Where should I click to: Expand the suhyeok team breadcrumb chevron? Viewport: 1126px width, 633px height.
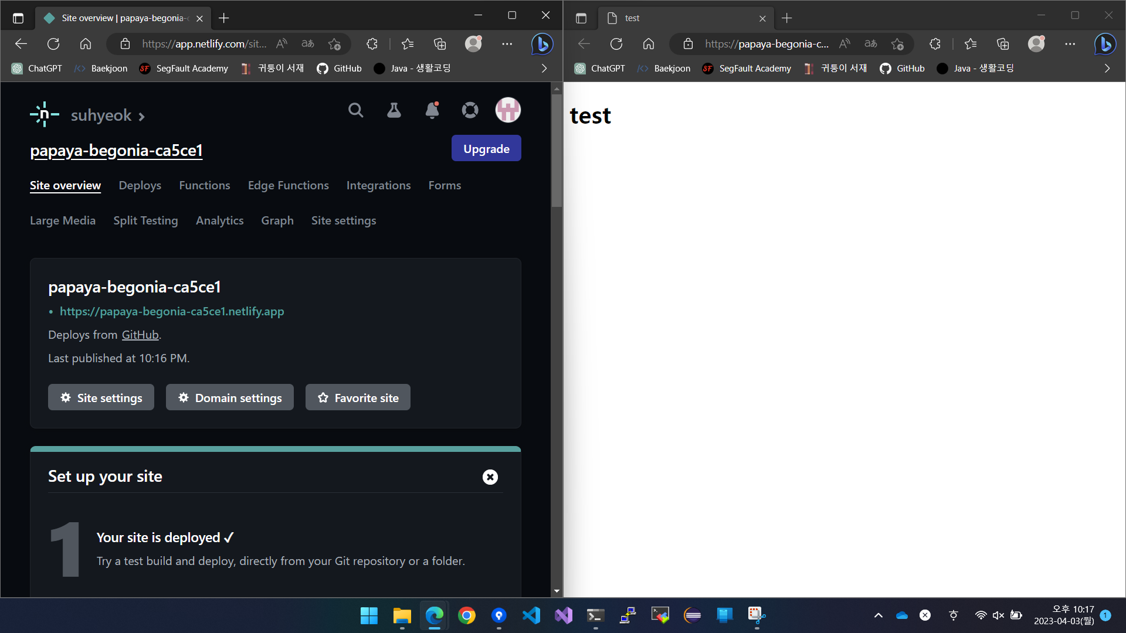point(141,117)
